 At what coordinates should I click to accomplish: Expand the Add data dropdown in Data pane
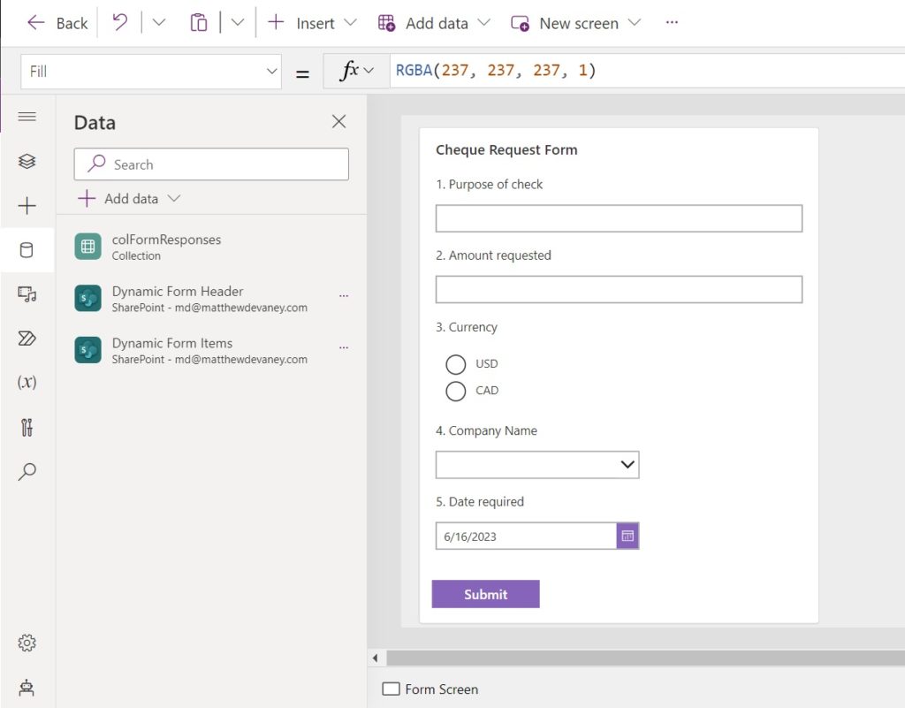point(129,199)
